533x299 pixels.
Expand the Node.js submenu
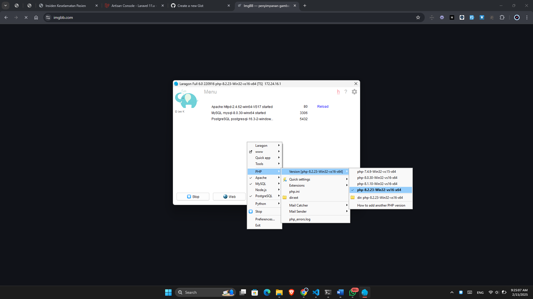click(264, 190)
